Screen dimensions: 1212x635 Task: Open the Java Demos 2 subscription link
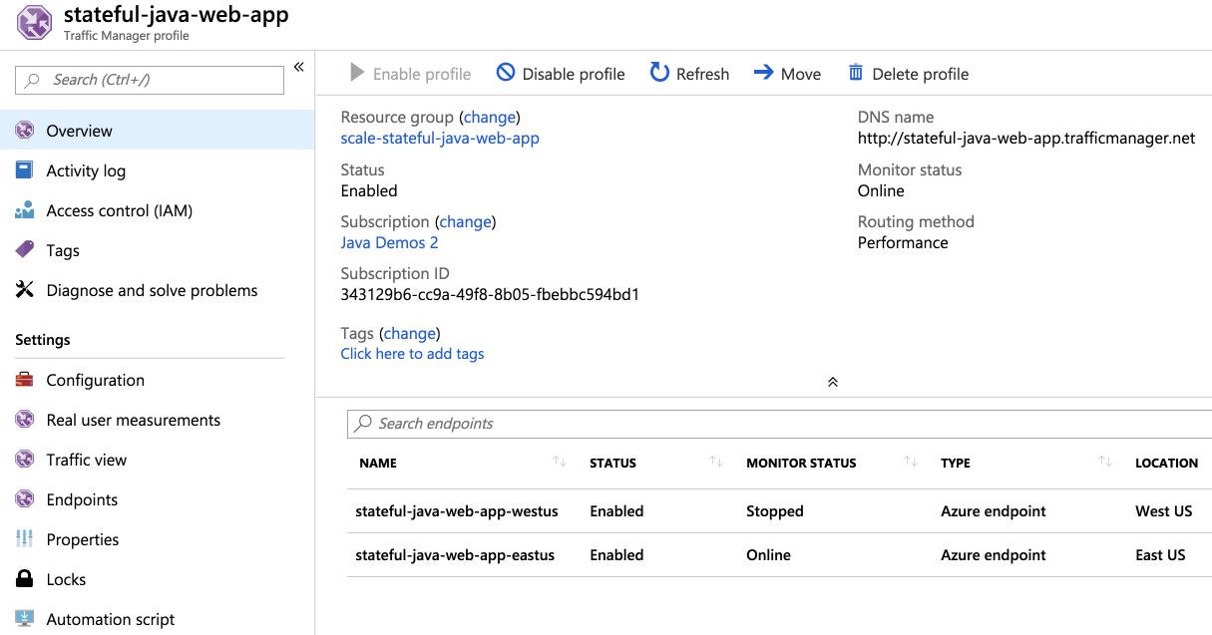(389, 242)
